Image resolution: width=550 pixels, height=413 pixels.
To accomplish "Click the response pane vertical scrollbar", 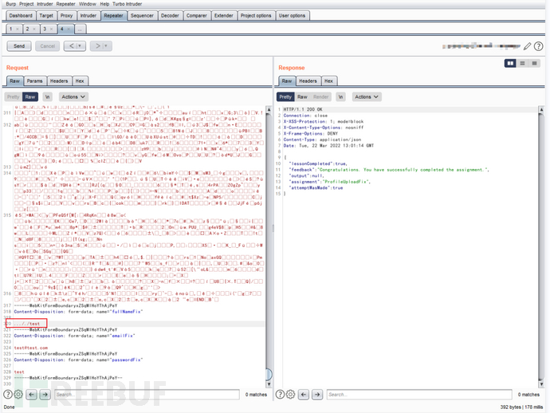I will coord(541,247).
